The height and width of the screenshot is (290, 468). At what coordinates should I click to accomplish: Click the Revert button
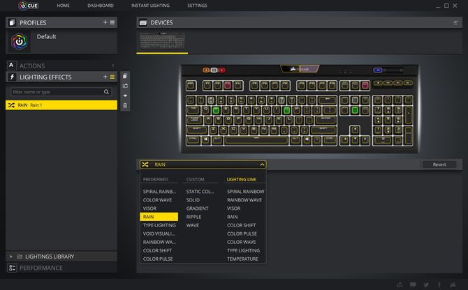439,165
